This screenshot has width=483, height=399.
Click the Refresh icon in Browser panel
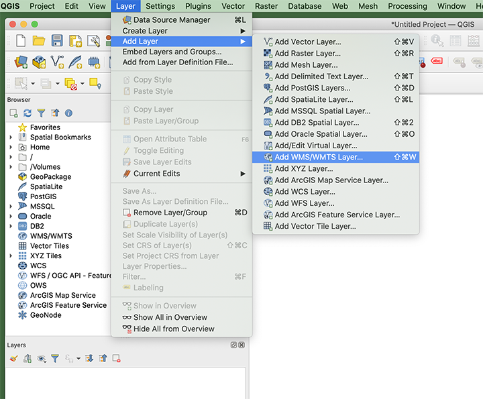pos(28,113)
